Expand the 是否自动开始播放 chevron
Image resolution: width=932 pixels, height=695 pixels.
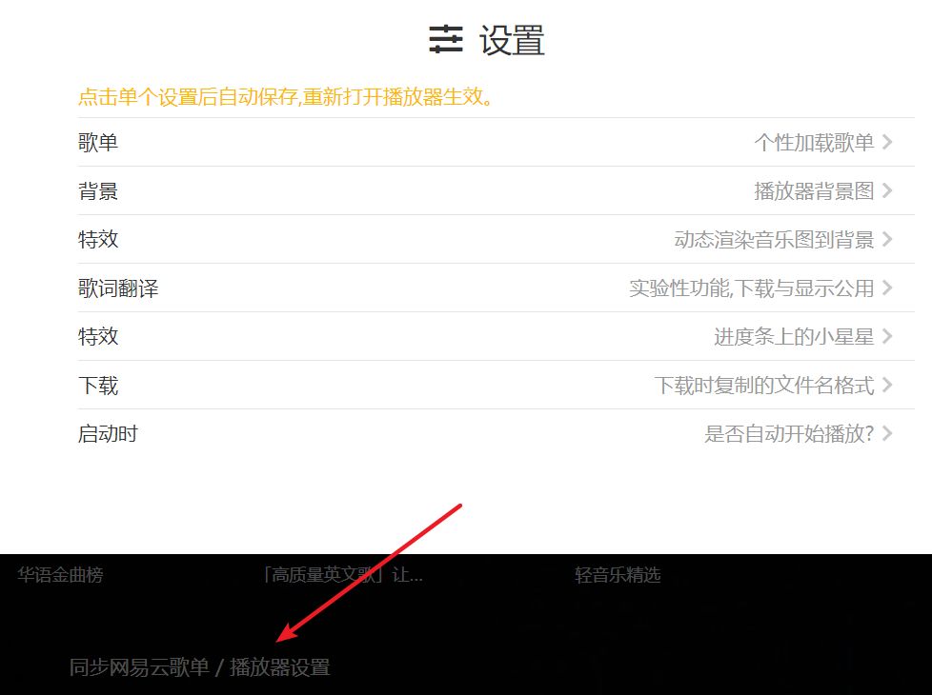pyautogui.click(x=888, y=433)
